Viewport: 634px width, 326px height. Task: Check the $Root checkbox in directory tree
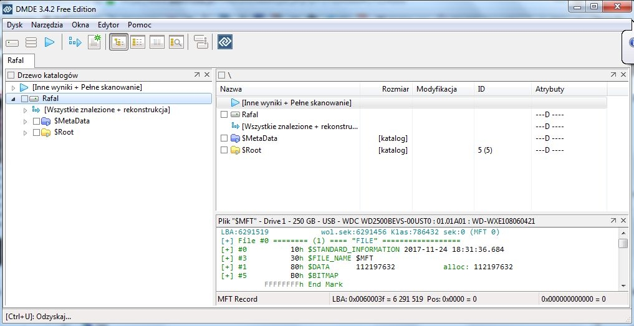[x=36, y=132]
